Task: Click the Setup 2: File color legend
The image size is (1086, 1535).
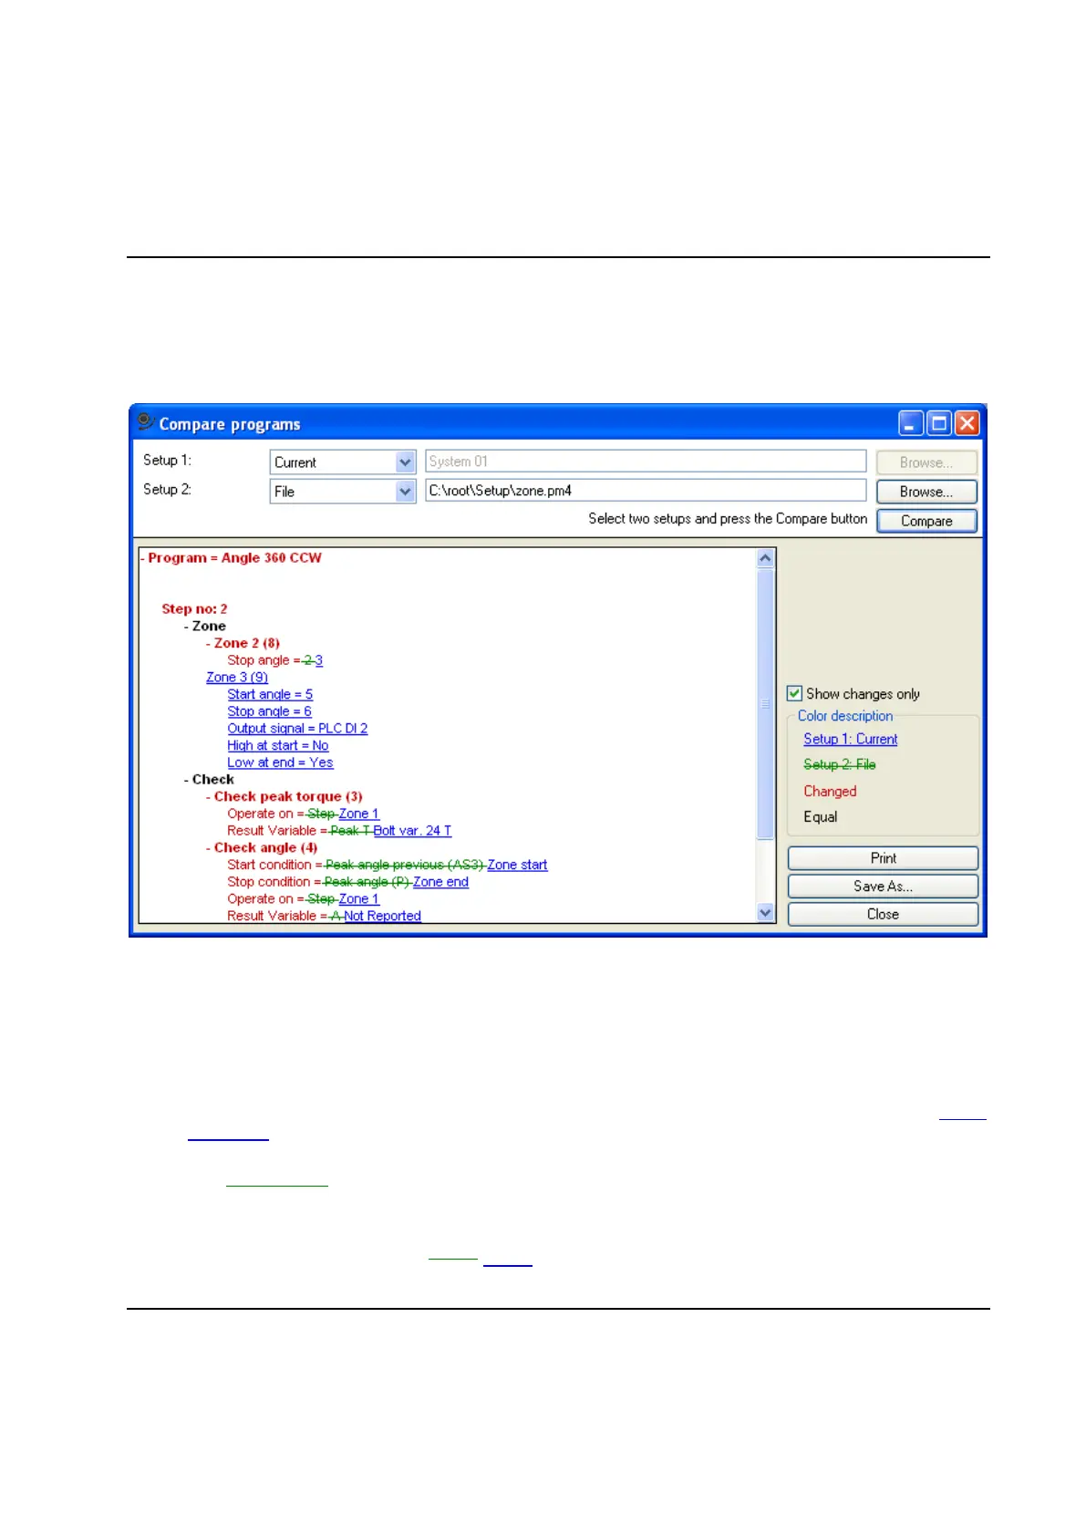Action: (x=839, y=764)
